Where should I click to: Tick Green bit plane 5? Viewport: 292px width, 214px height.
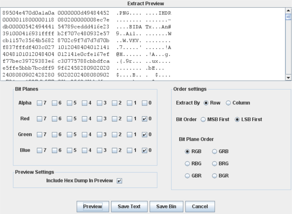pos(69,135)
